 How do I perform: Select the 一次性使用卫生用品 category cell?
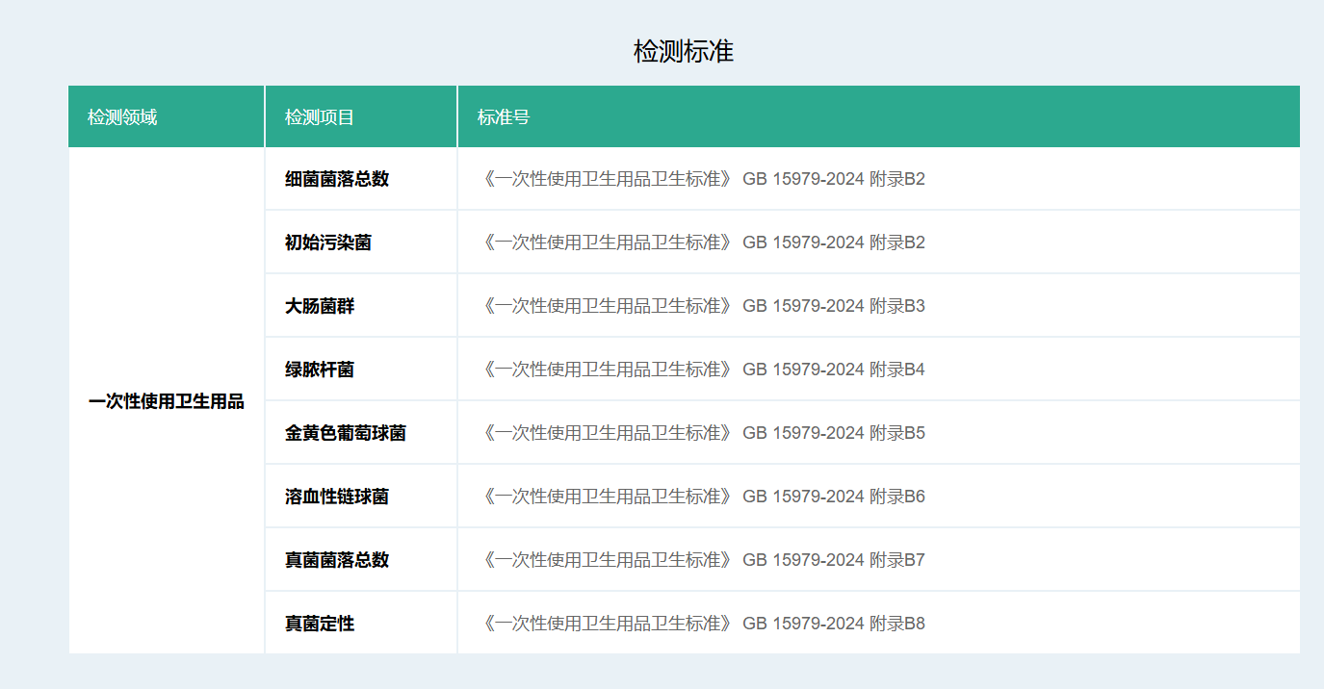pos(167,402)
